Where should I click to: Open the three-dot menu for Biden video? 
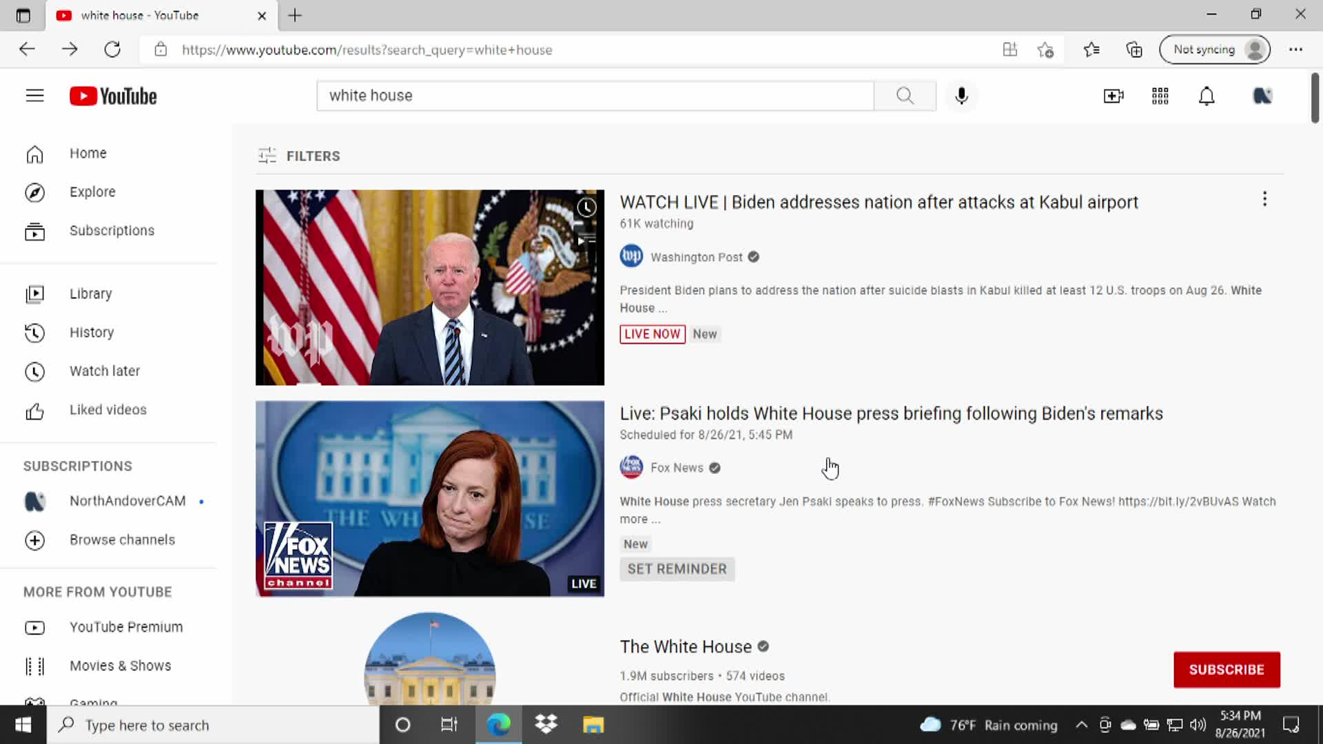(x=1264, y=199)
